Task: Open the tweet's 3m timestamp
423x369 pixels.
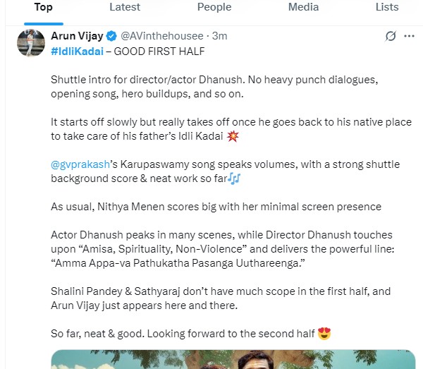Action: point(219,36)
